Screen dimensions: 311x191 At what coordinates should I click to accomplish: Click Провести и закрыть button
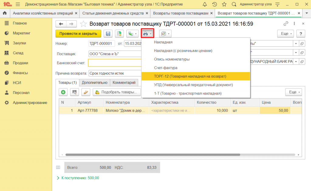tap(78, 34)
